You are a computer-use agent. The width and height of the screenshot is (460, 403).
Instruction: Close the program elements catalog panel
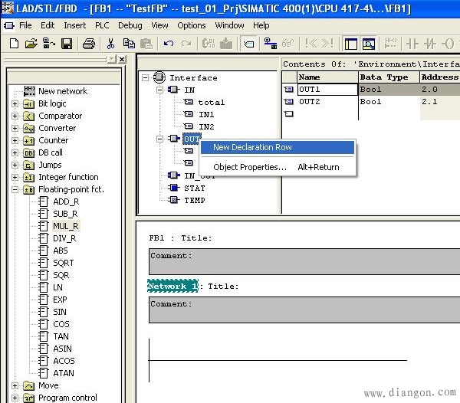coord(122,59)
